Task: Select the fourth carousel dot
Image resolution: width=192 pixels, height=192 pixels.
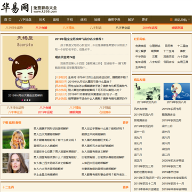Action: [30, 100]
